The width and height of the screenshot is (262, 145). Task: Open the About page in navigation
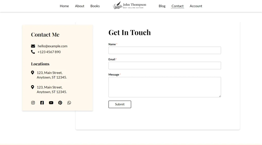(x=80, y=6)
